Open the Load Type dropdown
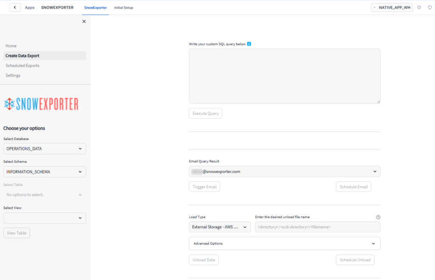 pyautogui.click(x=220, y=227)
